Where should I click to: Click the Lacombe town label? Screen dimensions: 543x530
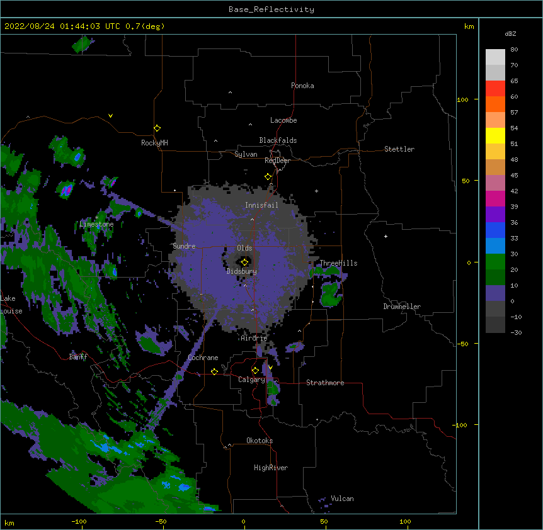point(283,120)
